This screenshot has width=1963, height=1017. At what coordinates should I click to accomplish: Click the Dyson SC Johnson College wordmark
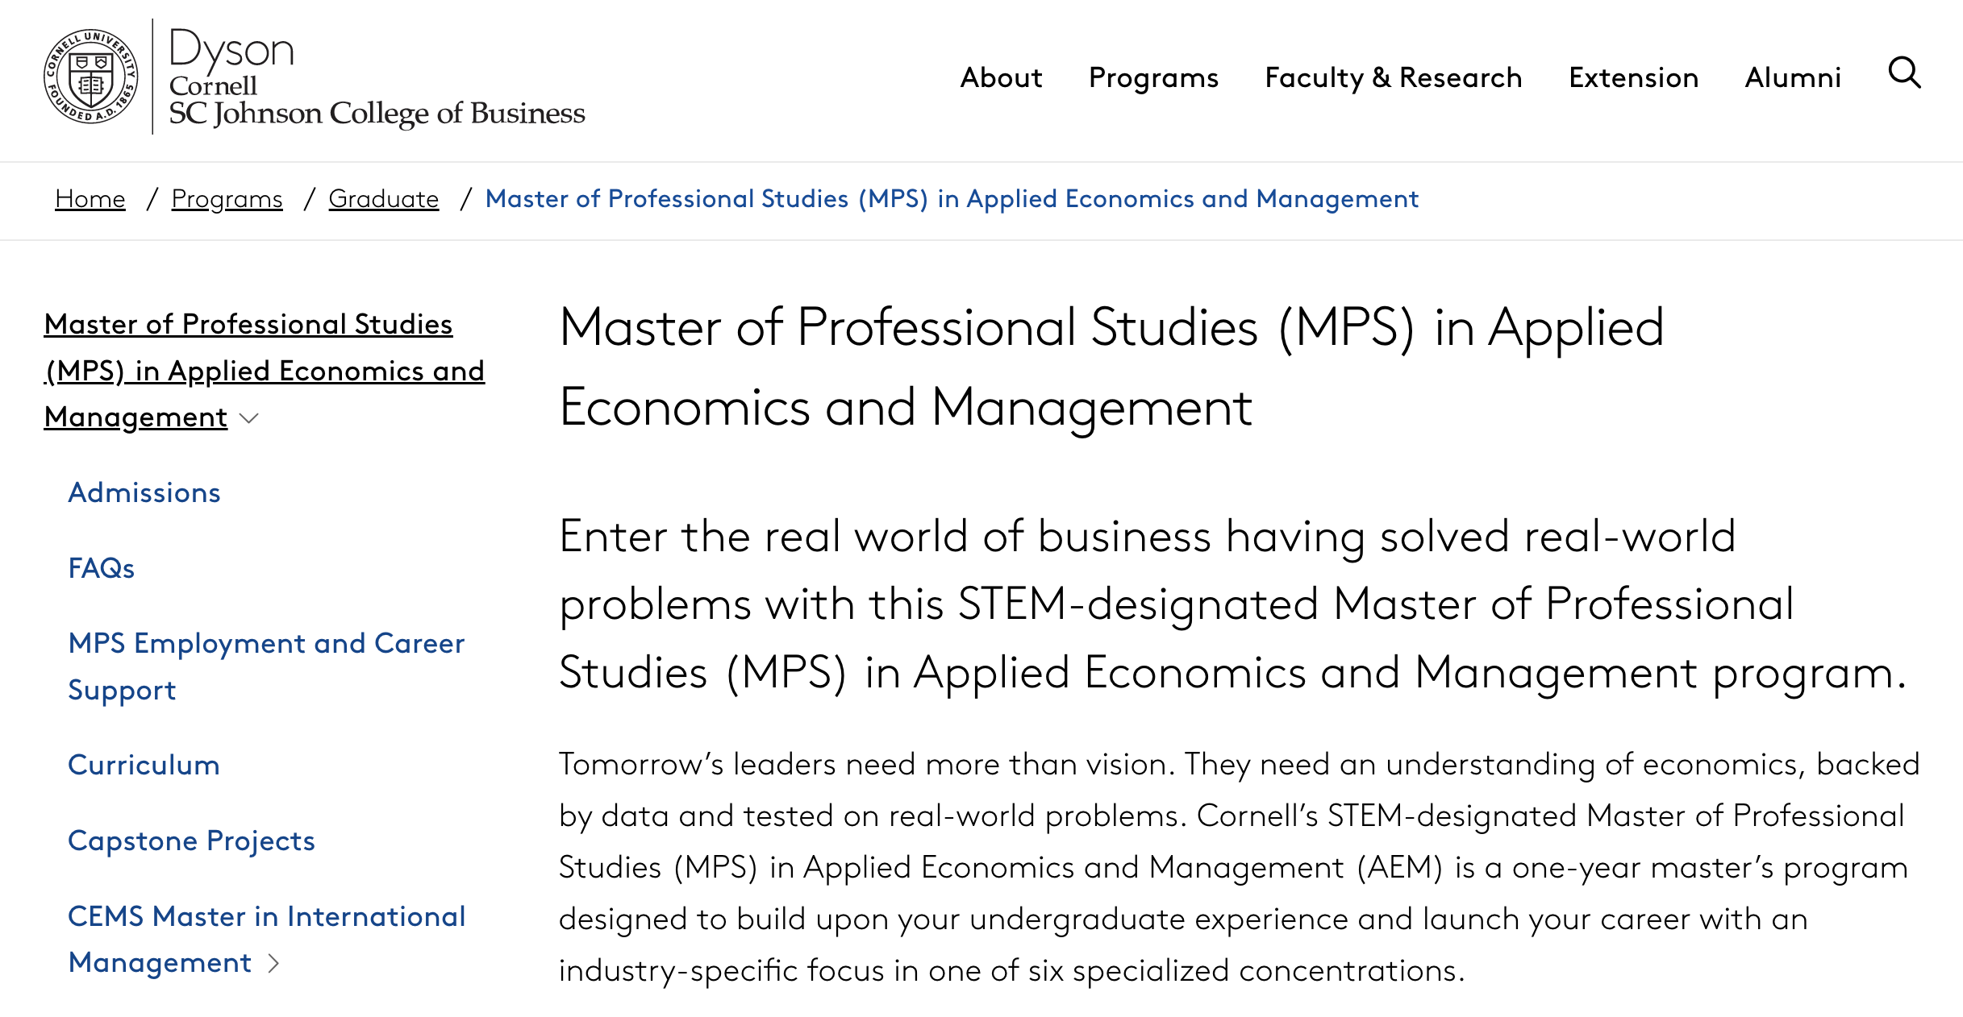click(x=377, y=77)
